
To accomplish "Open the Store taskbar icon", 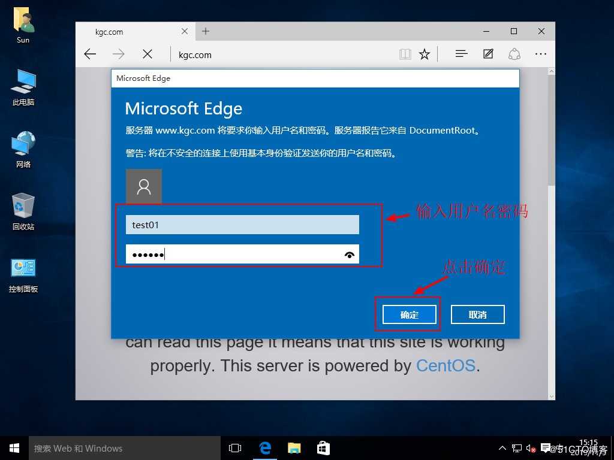I will point(323,448).
